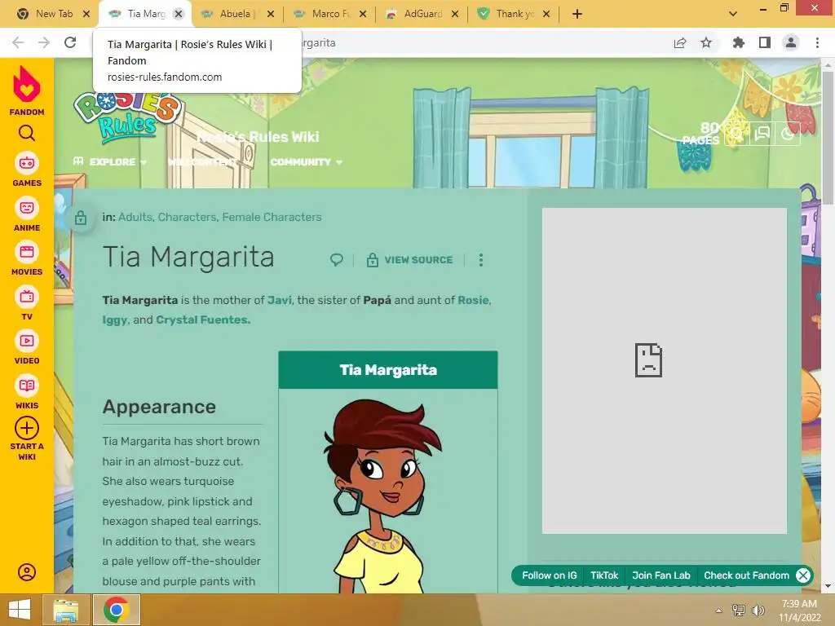Click Check out Fandom
Viewport: 835px width, 626px height.
pos(746,575)
